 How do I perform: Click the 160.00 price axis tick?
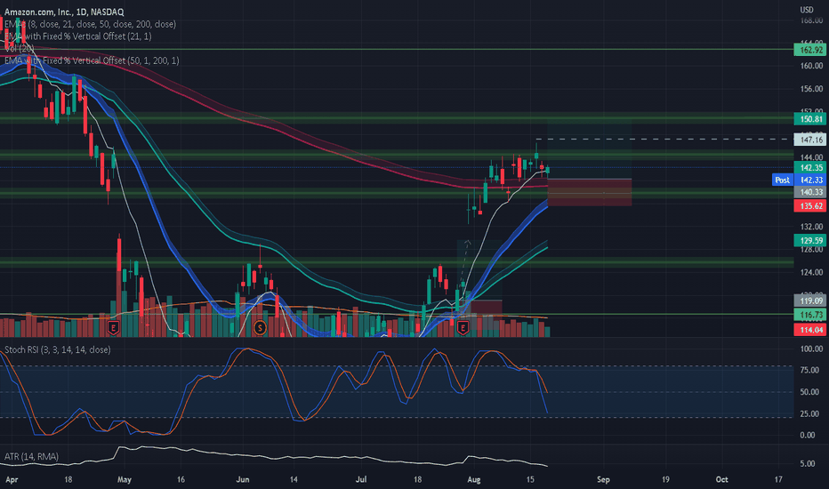coord(811,66)
